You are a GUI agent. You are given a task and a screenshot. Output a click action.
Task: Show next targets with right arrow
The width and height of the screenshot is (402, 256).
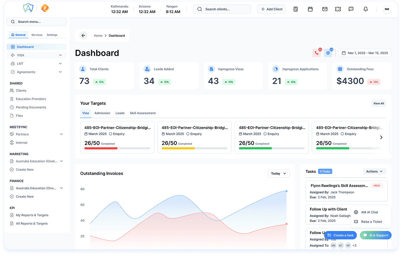pos(381,137)
